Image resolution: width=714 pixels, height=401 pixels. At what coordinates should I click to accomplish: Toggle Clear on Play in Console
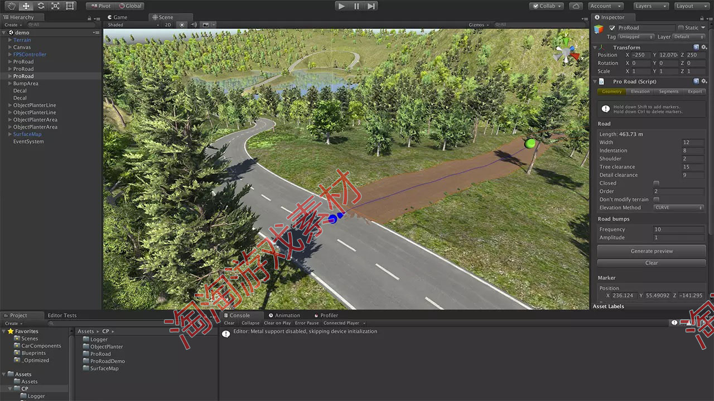(277, 323)
